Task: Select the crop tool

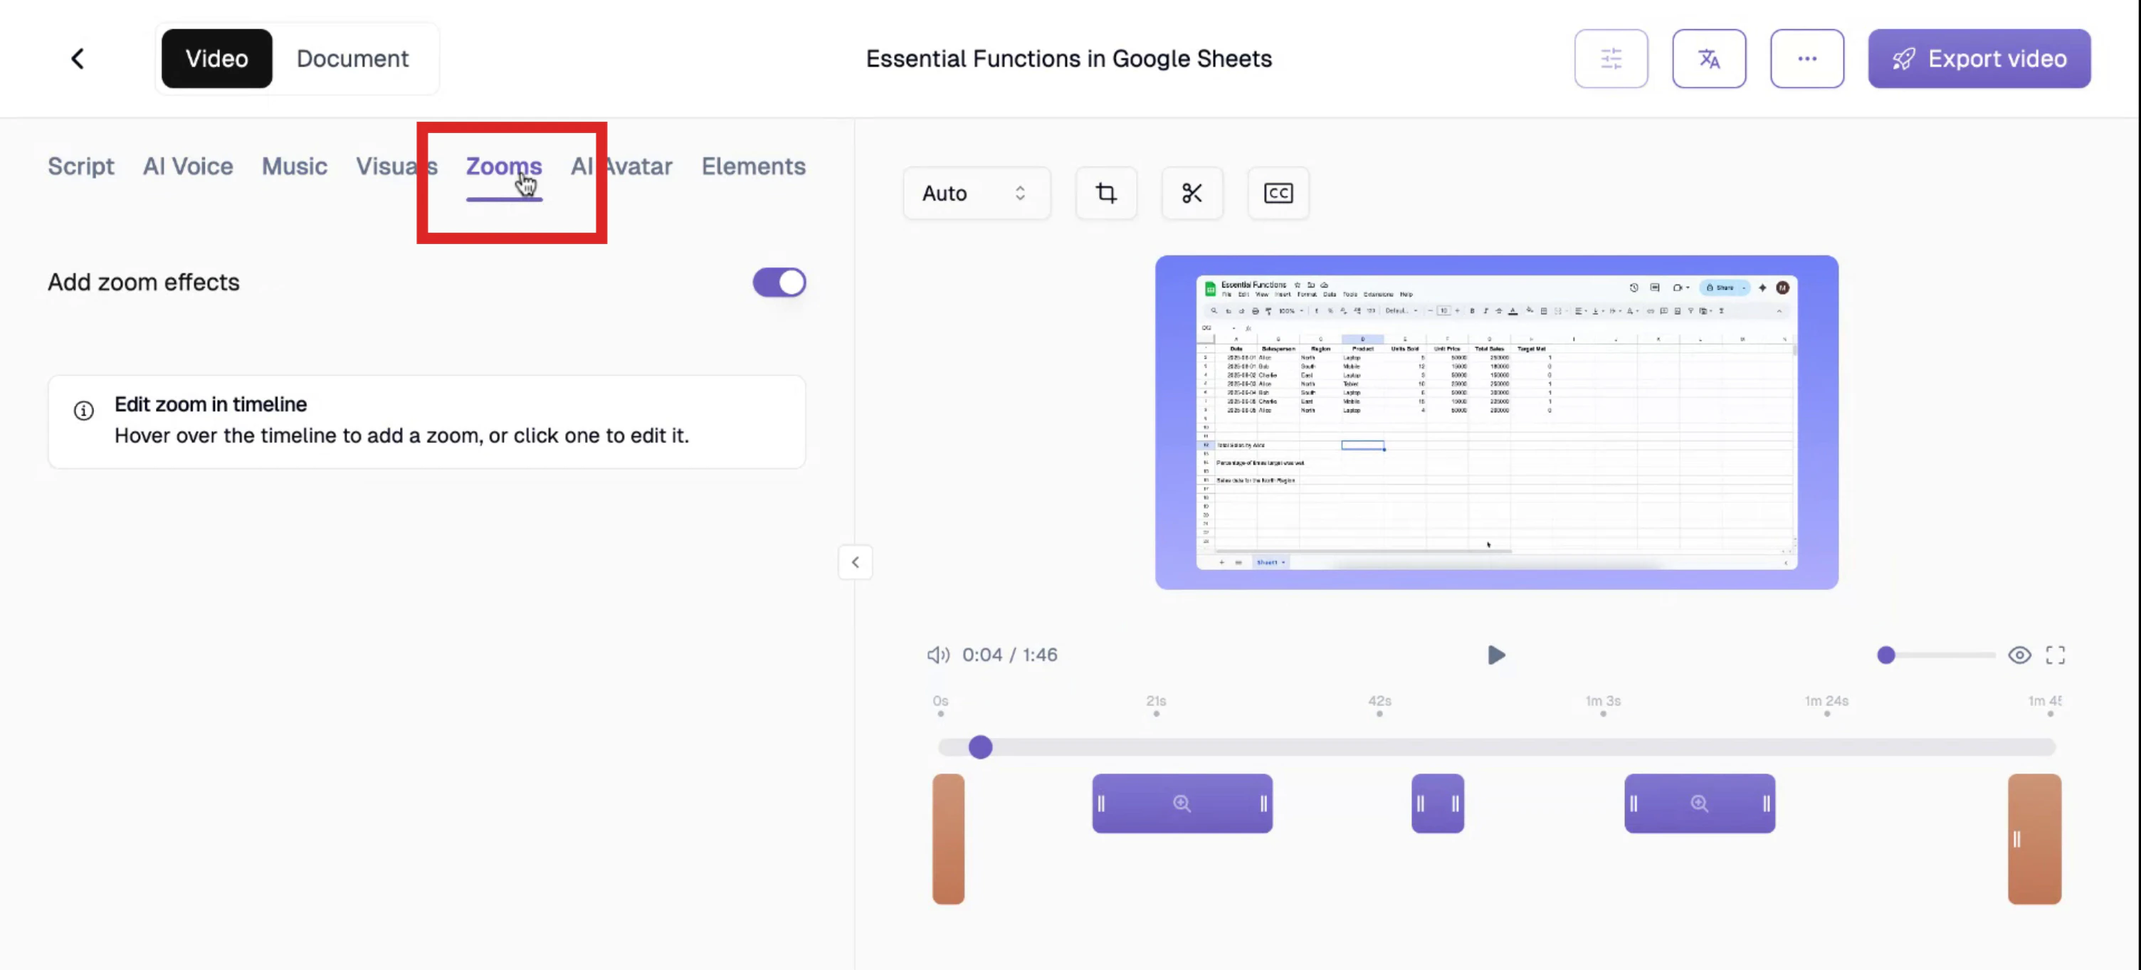Action: (x=1106, y=193)
